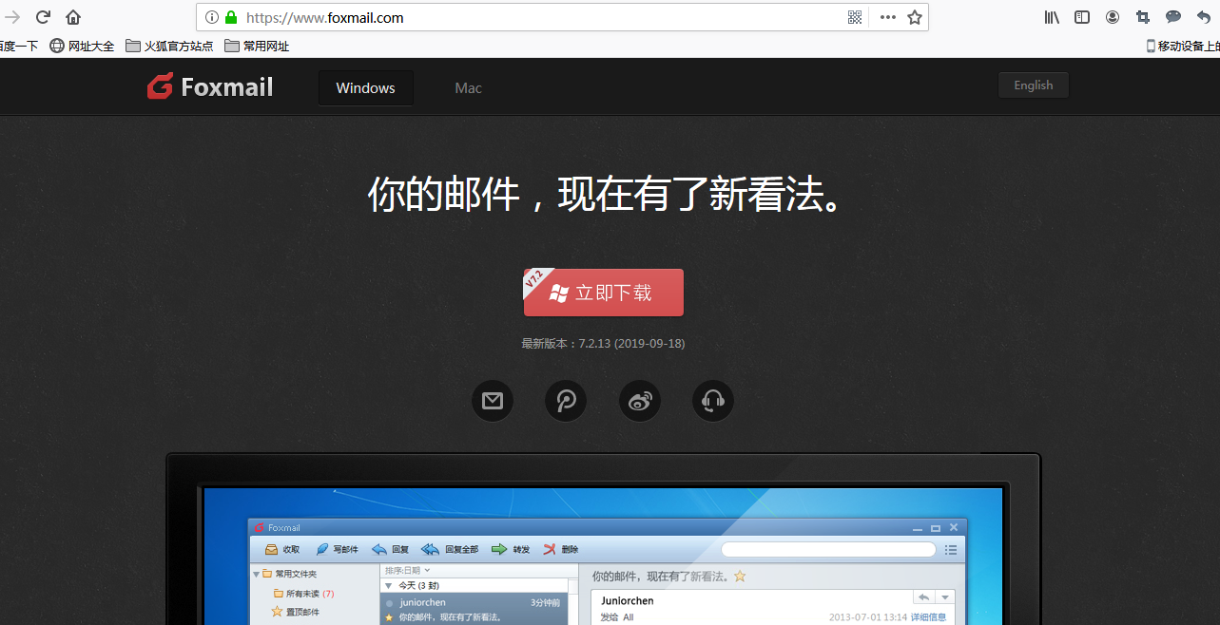Click the green padlock security icon
Image resolution: width=1220 pixels, height=625 pixels.
pyautogui.click(x=230, y=17)
